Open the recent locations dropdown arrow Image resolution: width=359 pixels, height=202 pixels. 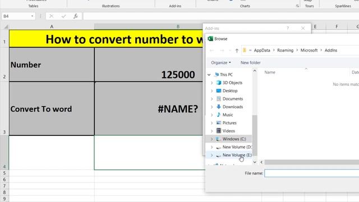coord(230,50)
